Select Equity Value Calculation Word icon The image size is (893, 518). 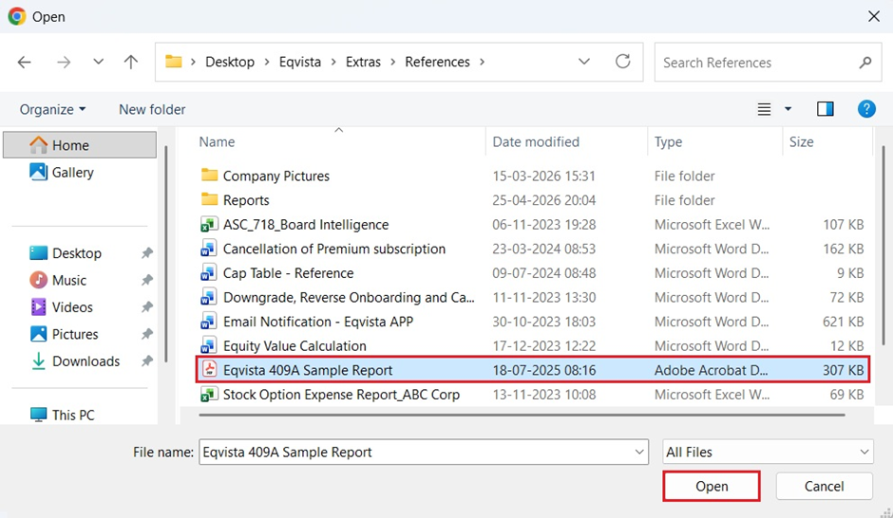point(209,345)
